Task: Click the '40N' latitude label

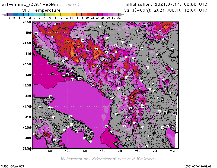Action: [28, 138]
